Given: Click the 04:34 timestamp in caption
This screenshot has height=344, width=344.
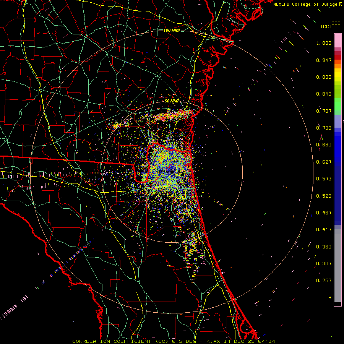Looking at the screenshot, I should 266,341.
